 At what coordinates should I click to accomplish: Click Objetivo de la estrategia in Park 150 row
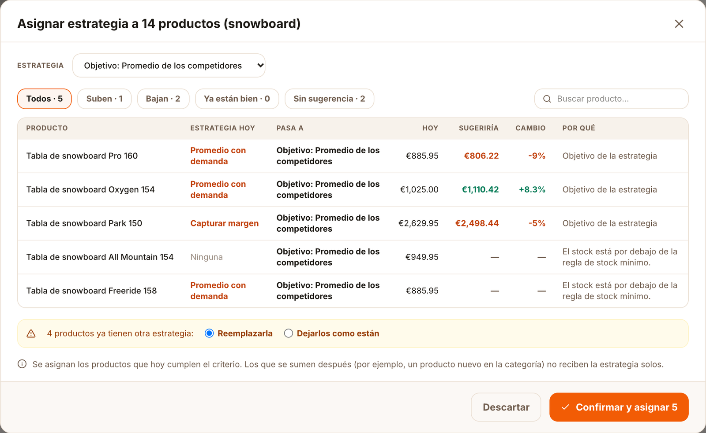coord(609,223)
